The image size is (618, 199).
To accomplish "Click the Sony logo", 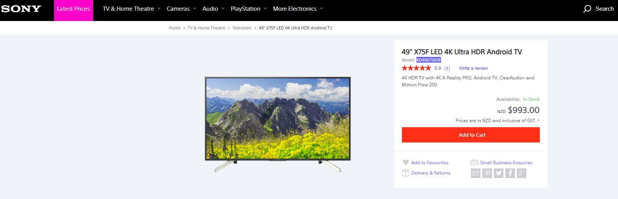I will (x=21, y=9).
